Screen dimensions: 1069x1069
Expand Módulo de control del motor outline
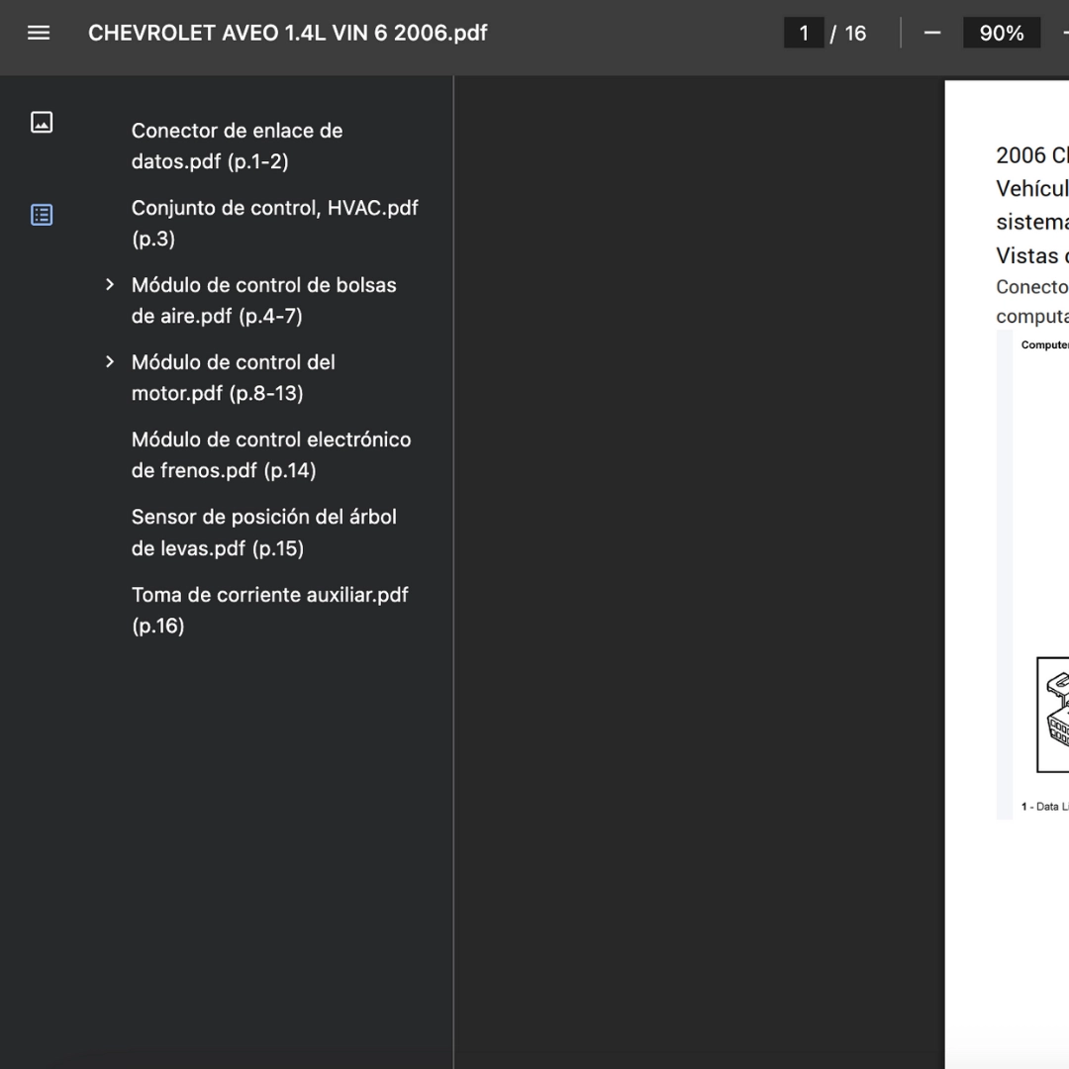tap(110, 362)
